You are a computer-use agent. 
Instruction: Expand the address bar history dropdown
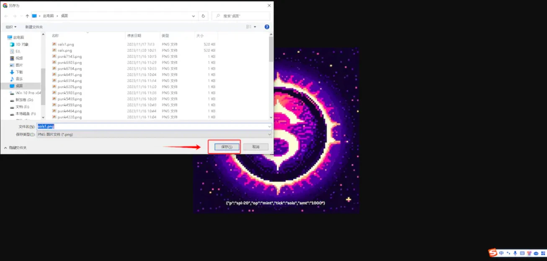pos(194,16)
